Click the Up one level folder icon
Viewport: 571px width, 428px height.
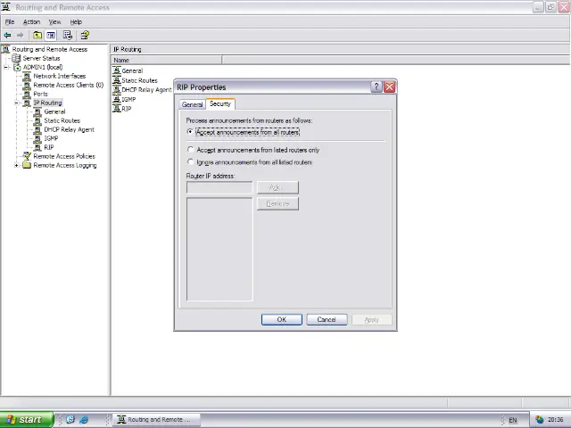coord(37,36)
